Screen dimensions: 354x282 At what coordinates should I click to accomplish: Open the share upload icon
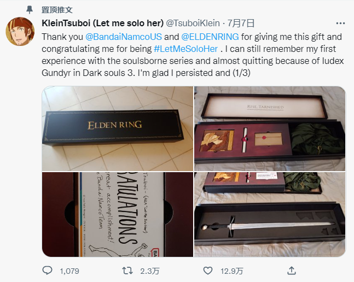tap(292, 271)
